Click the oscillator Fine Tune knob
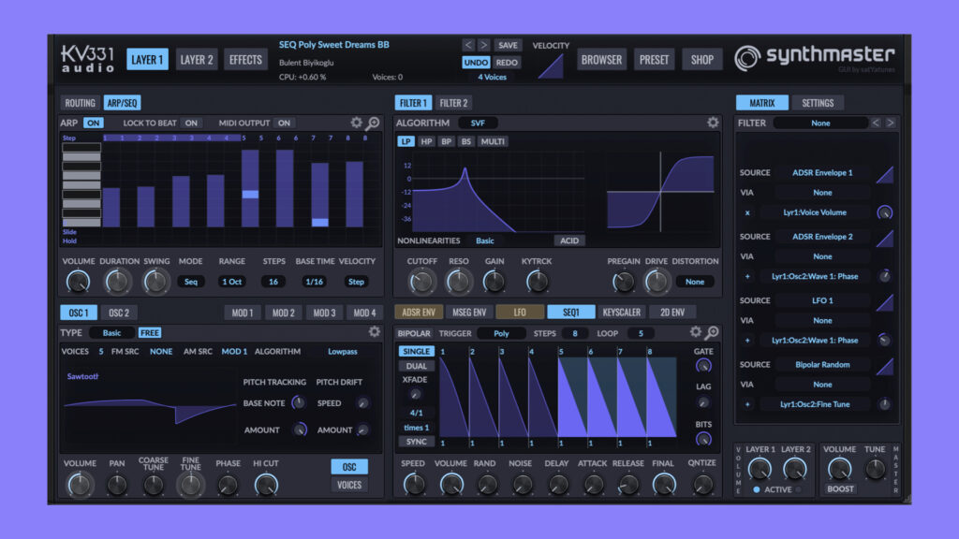The width and height of the screenshot is (959, 539). click(x=190, y=486)
